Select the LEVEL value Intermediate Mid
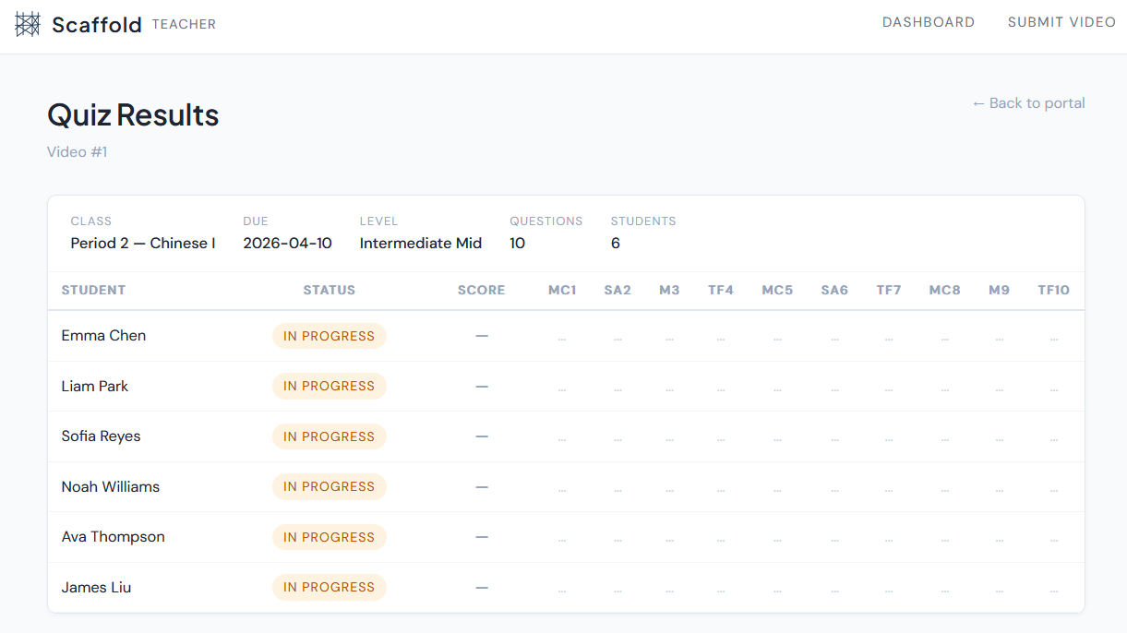This screenshot has width=1127, height=633. click(421, 243)
